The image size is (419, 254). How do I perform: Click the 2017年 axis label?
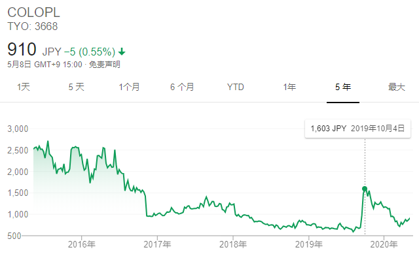pos(157,244)
